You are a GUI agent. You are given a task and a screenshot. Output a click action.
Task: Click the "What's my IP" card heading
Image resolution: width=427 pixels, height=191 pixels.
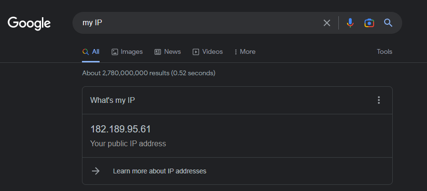pos(112,101)
